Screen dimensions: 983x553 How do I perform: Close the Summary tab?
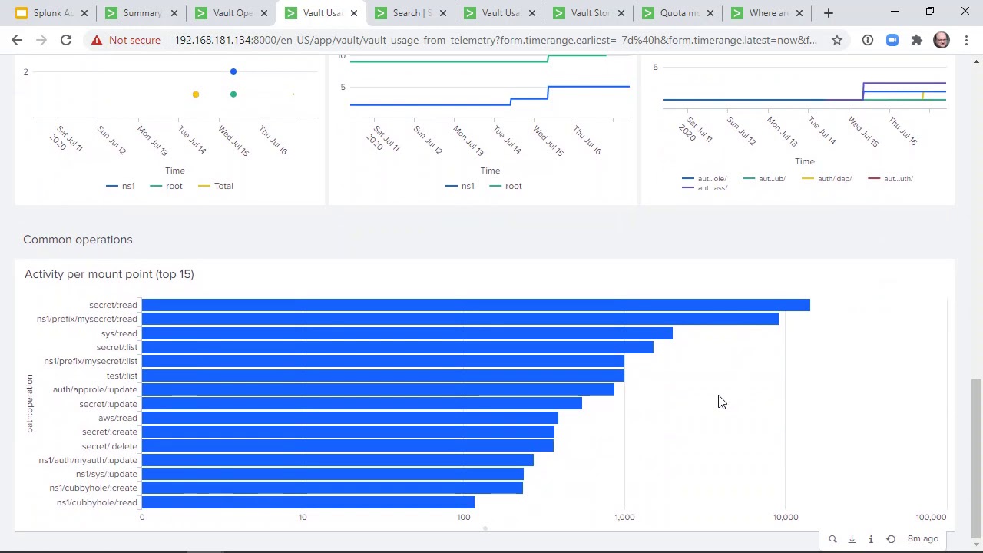pos(174,13)
